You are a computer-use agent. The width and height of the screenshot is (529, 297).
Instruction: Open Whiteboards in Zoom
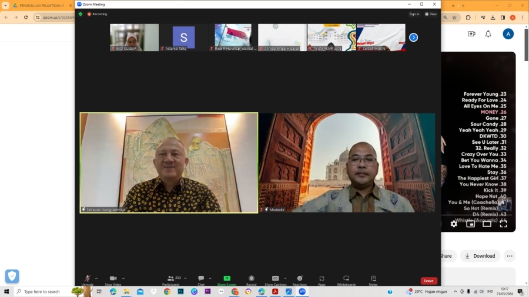346,279
